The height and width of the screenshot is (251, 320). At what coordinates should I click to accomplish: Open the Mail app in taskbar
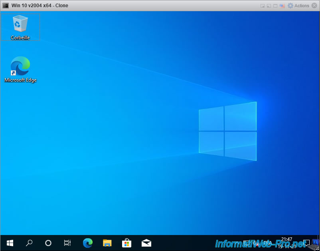click(x=146, y=243)
